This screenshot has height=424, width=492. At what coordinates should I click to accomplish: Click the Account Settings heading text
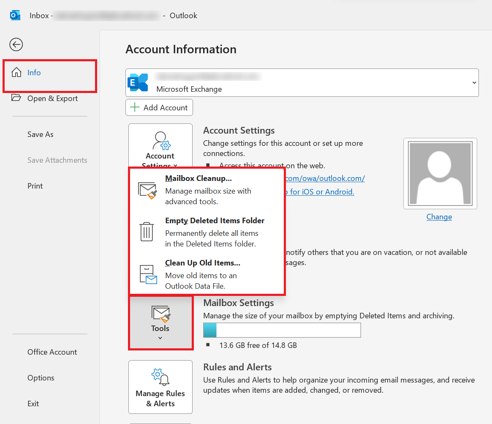pos(239,130)
